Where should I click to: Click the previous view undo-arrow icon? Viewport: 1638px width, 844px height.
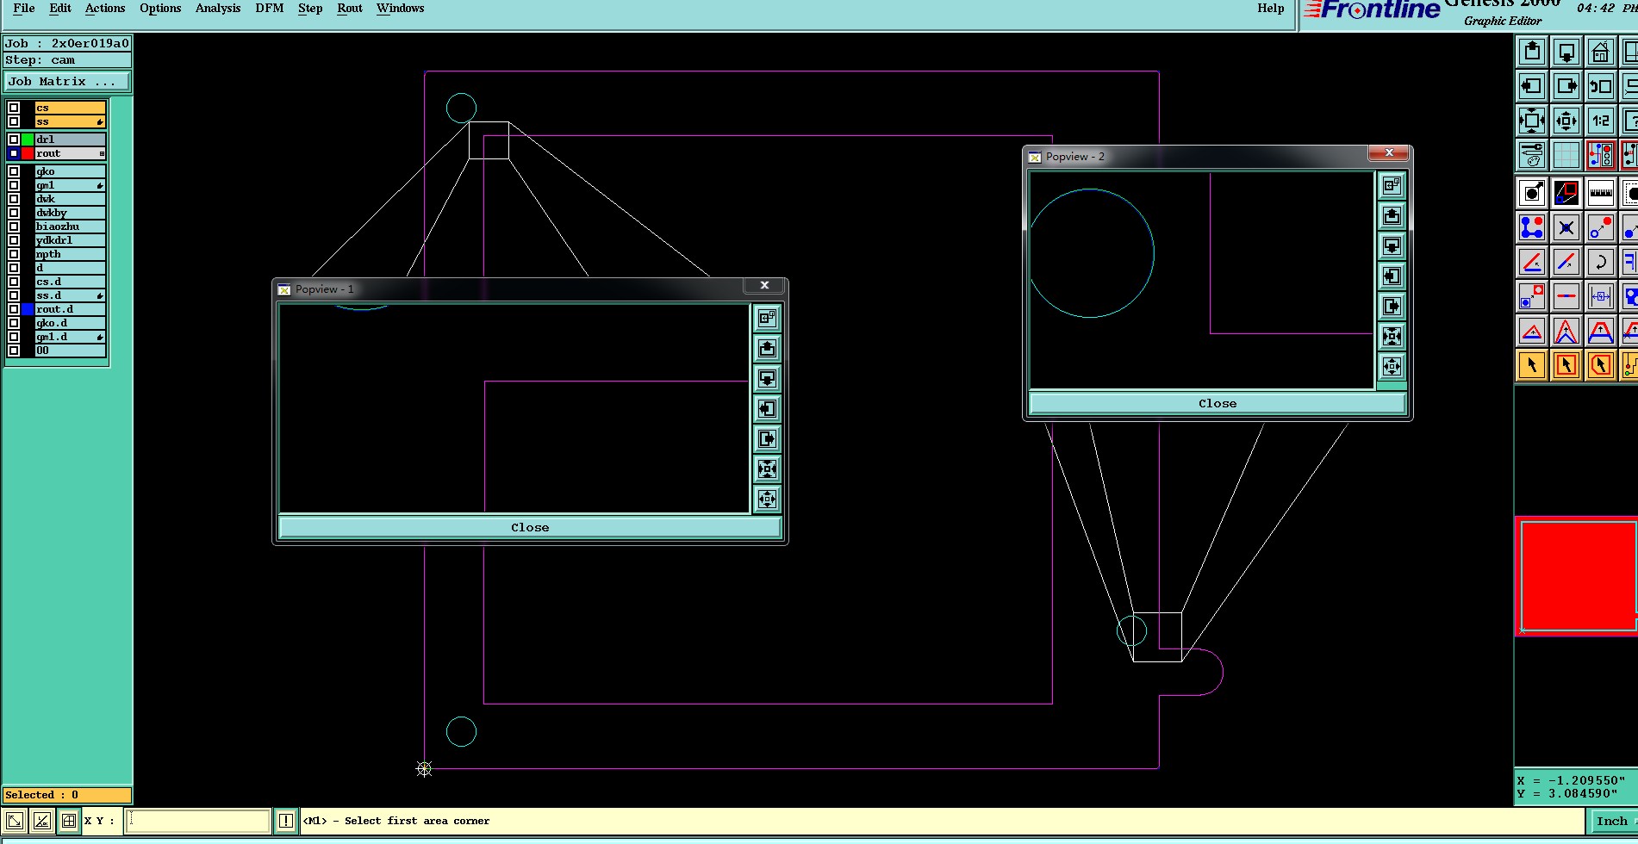pos(1601,86)
